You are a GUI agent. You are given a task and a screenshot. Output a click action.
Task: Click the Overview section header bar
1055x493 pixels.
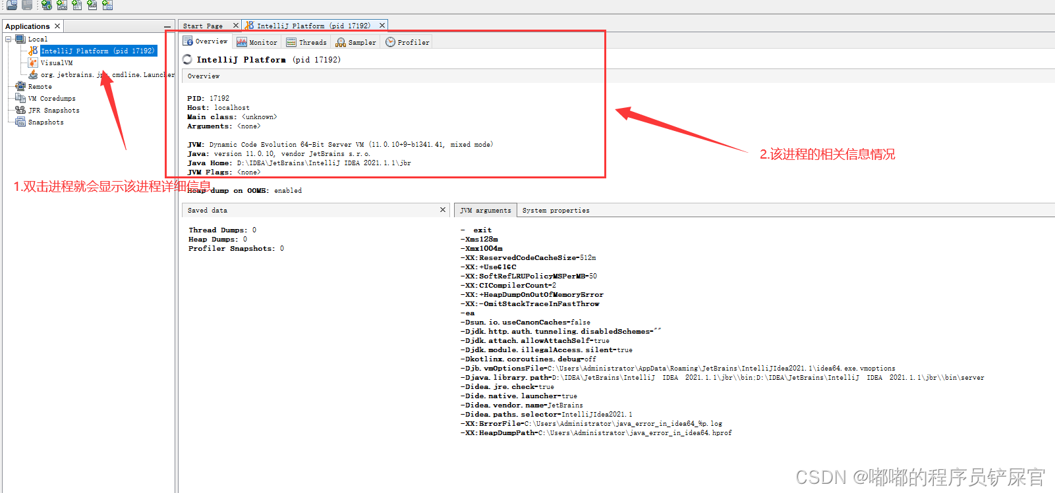618,76
